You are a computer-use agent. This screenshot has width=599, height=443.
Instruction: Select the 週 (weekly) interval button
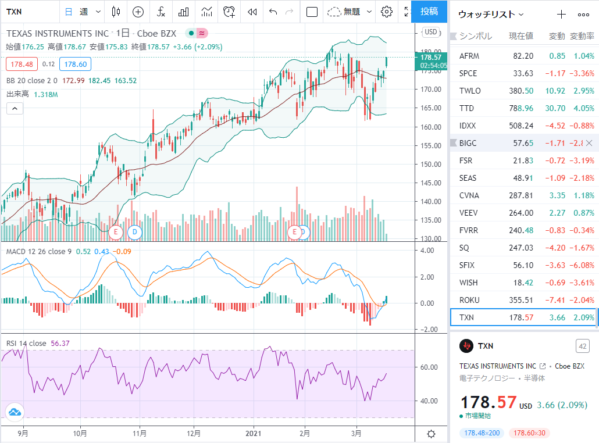coord(84,12)
